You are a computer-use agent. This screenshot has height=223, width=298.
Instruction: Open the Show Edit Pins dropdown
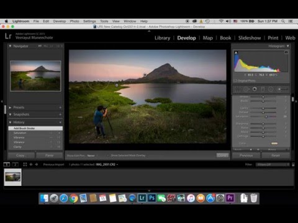click(x=92, y=155)
